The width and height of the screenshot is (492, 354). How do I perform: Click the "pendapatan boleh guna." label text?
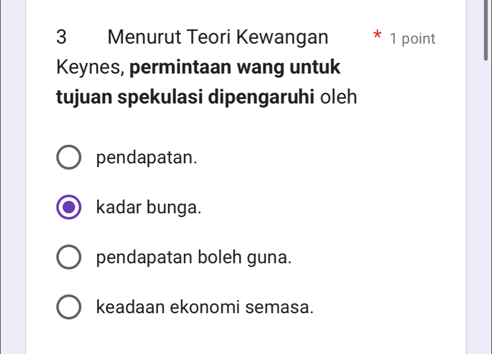[x=194, y=257]
